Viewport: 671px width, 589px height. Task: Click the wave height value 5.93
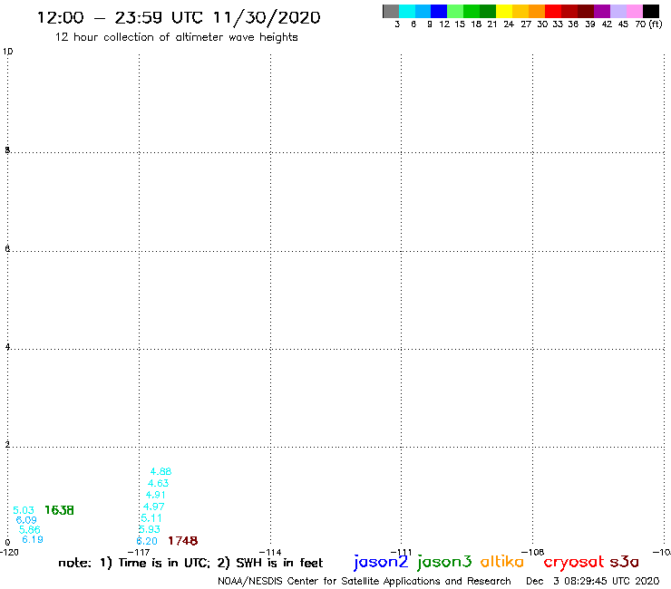[149, 529]
